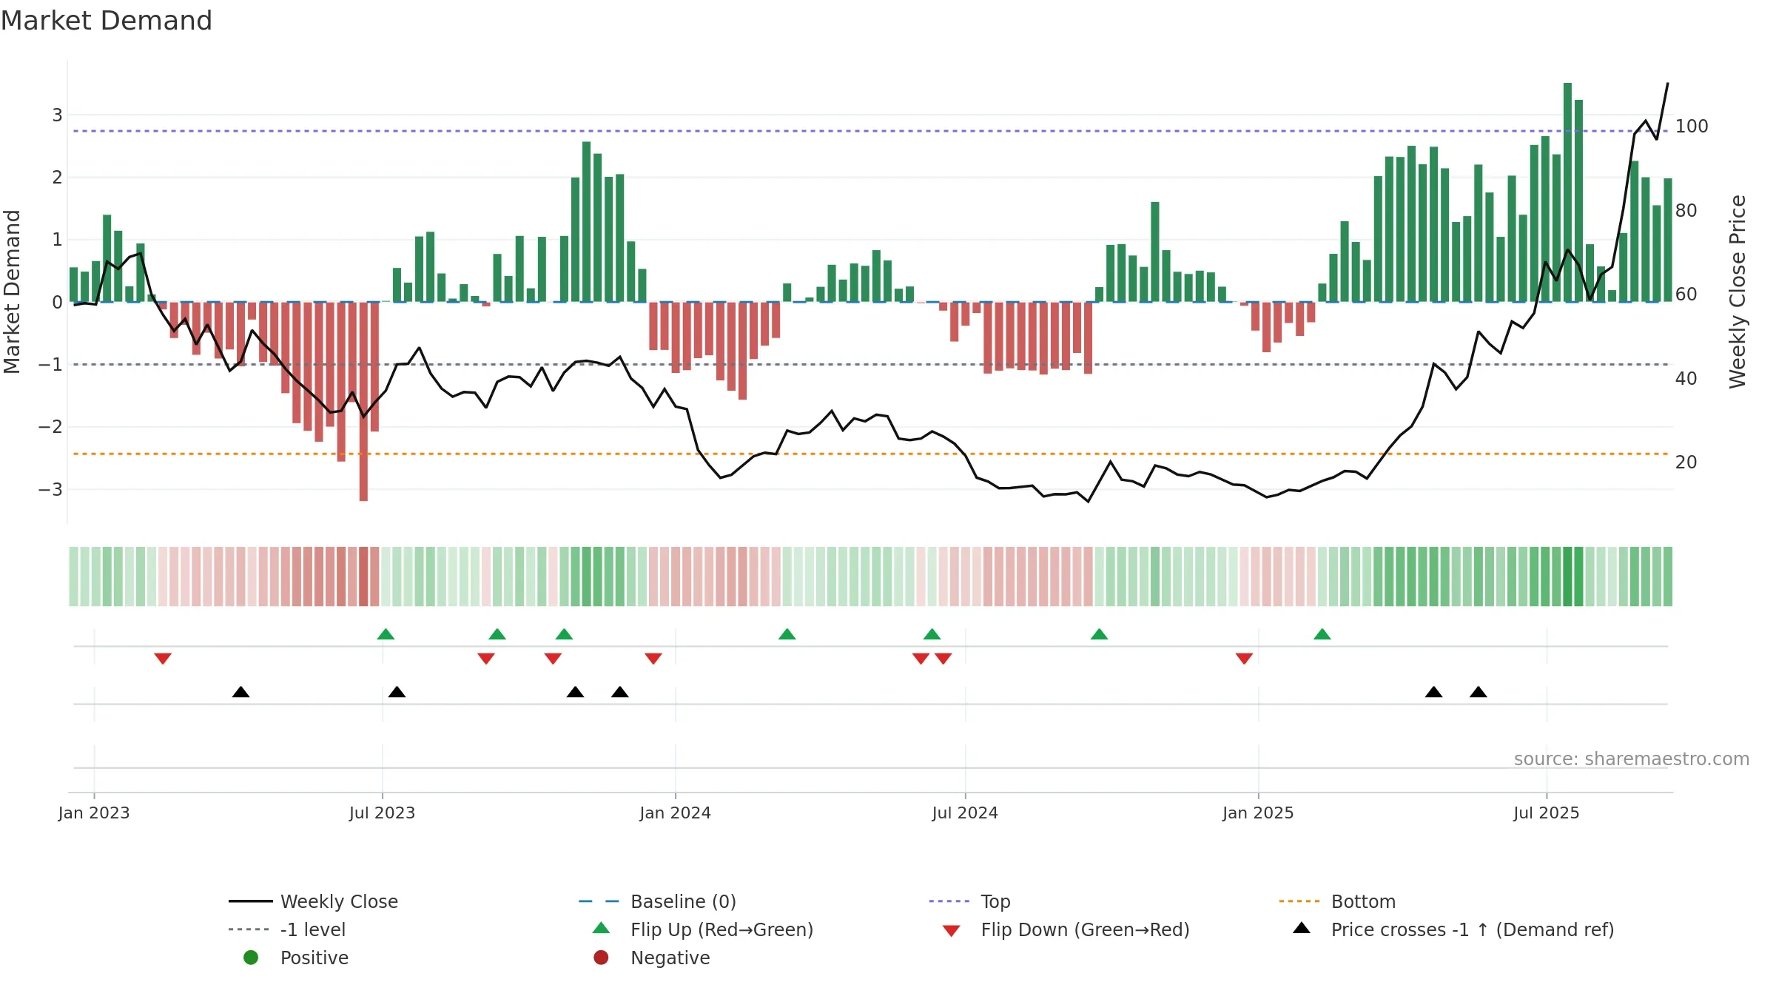Click the Jul 2025 x-axis label
This screenshot has width=1776, height=999.
(1547, 813)
